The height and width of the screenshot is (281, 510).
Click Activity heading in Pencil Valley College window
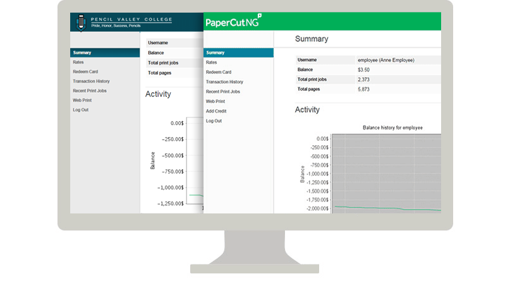point(158,94)
